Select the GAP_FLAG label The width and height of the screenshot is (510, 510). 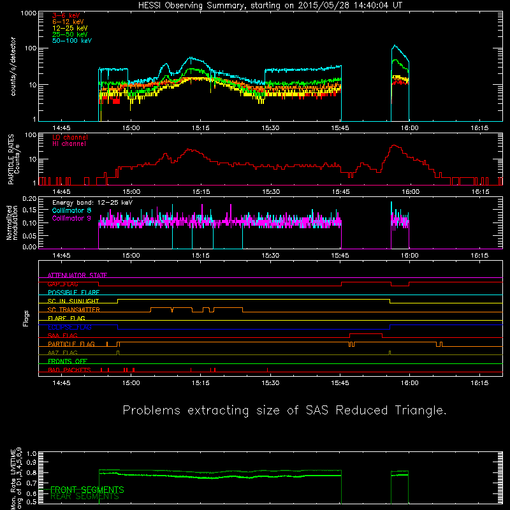click(x=62, y=284)
